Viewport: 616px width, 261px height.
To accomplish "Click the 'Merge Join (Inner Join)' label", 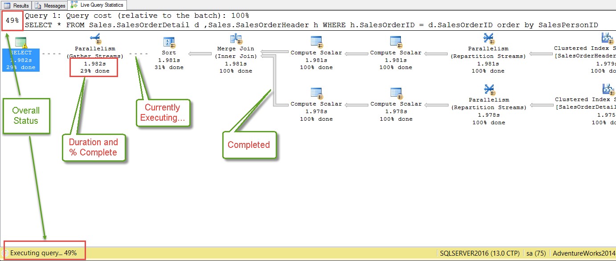I will coord(236,53).
